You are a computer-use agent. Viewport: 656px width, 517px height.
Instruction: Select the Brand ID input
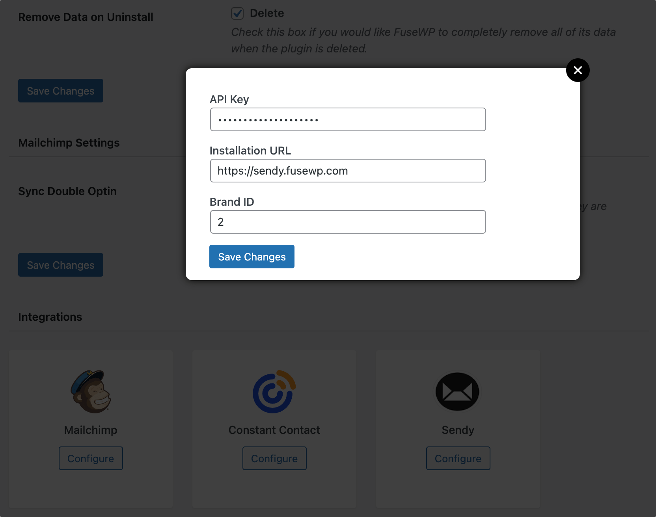(x=348, y=222)
